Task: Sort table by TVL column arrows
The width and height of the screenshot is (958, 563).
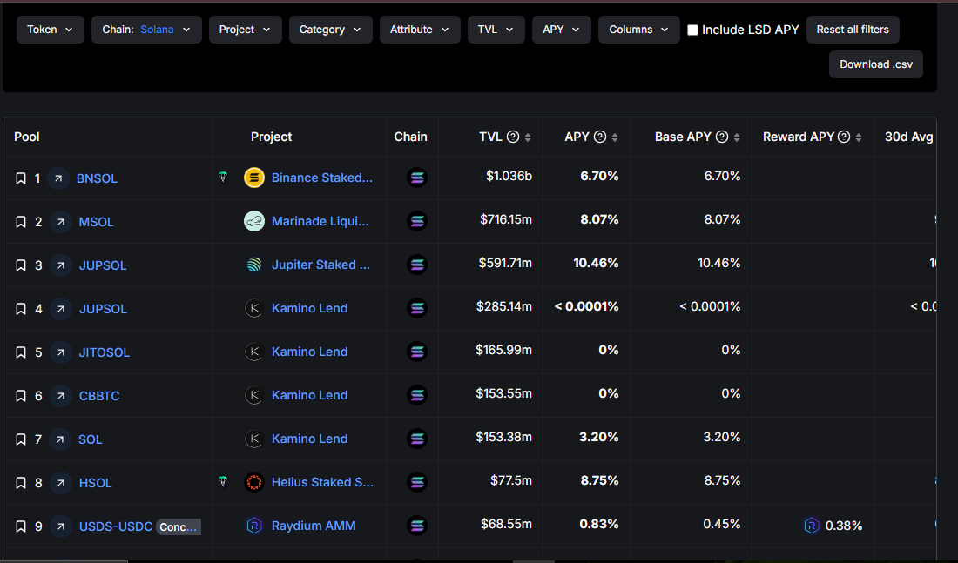Action: point(528,137)
